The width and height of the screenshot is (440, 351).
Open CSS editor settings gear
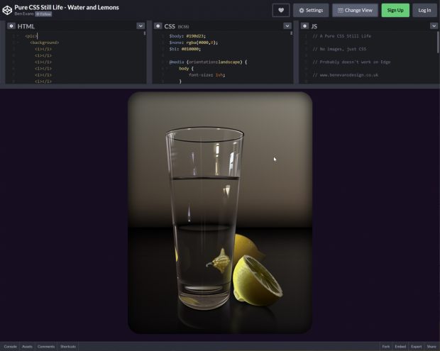pyautogui.click(x=158, y=26)
